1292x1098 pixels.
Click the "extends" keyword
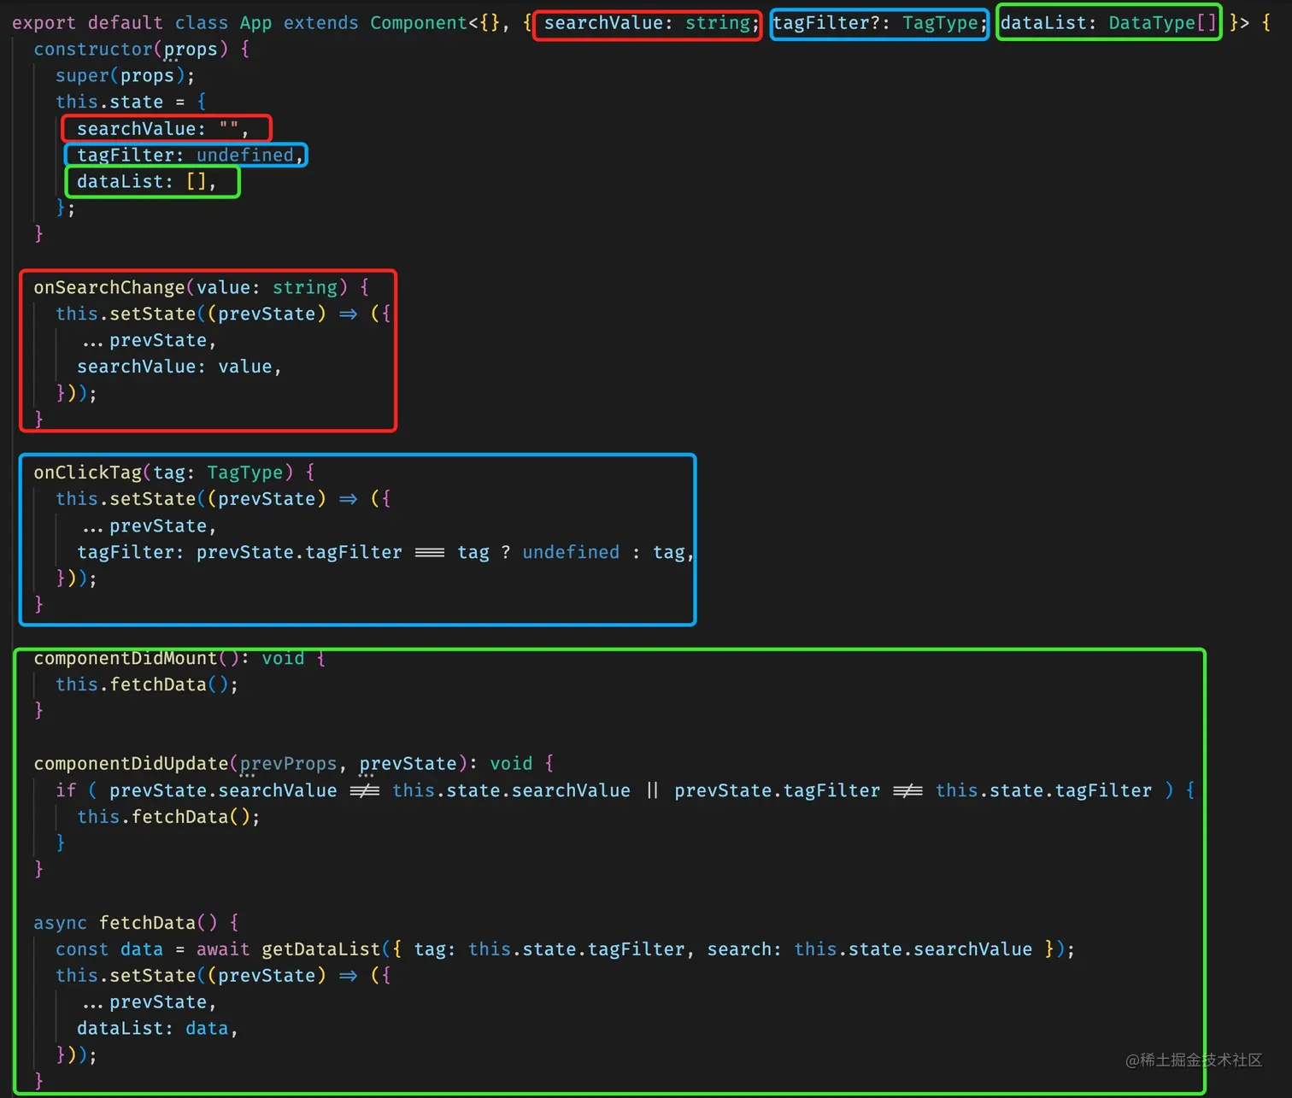[x=321, y=23]
